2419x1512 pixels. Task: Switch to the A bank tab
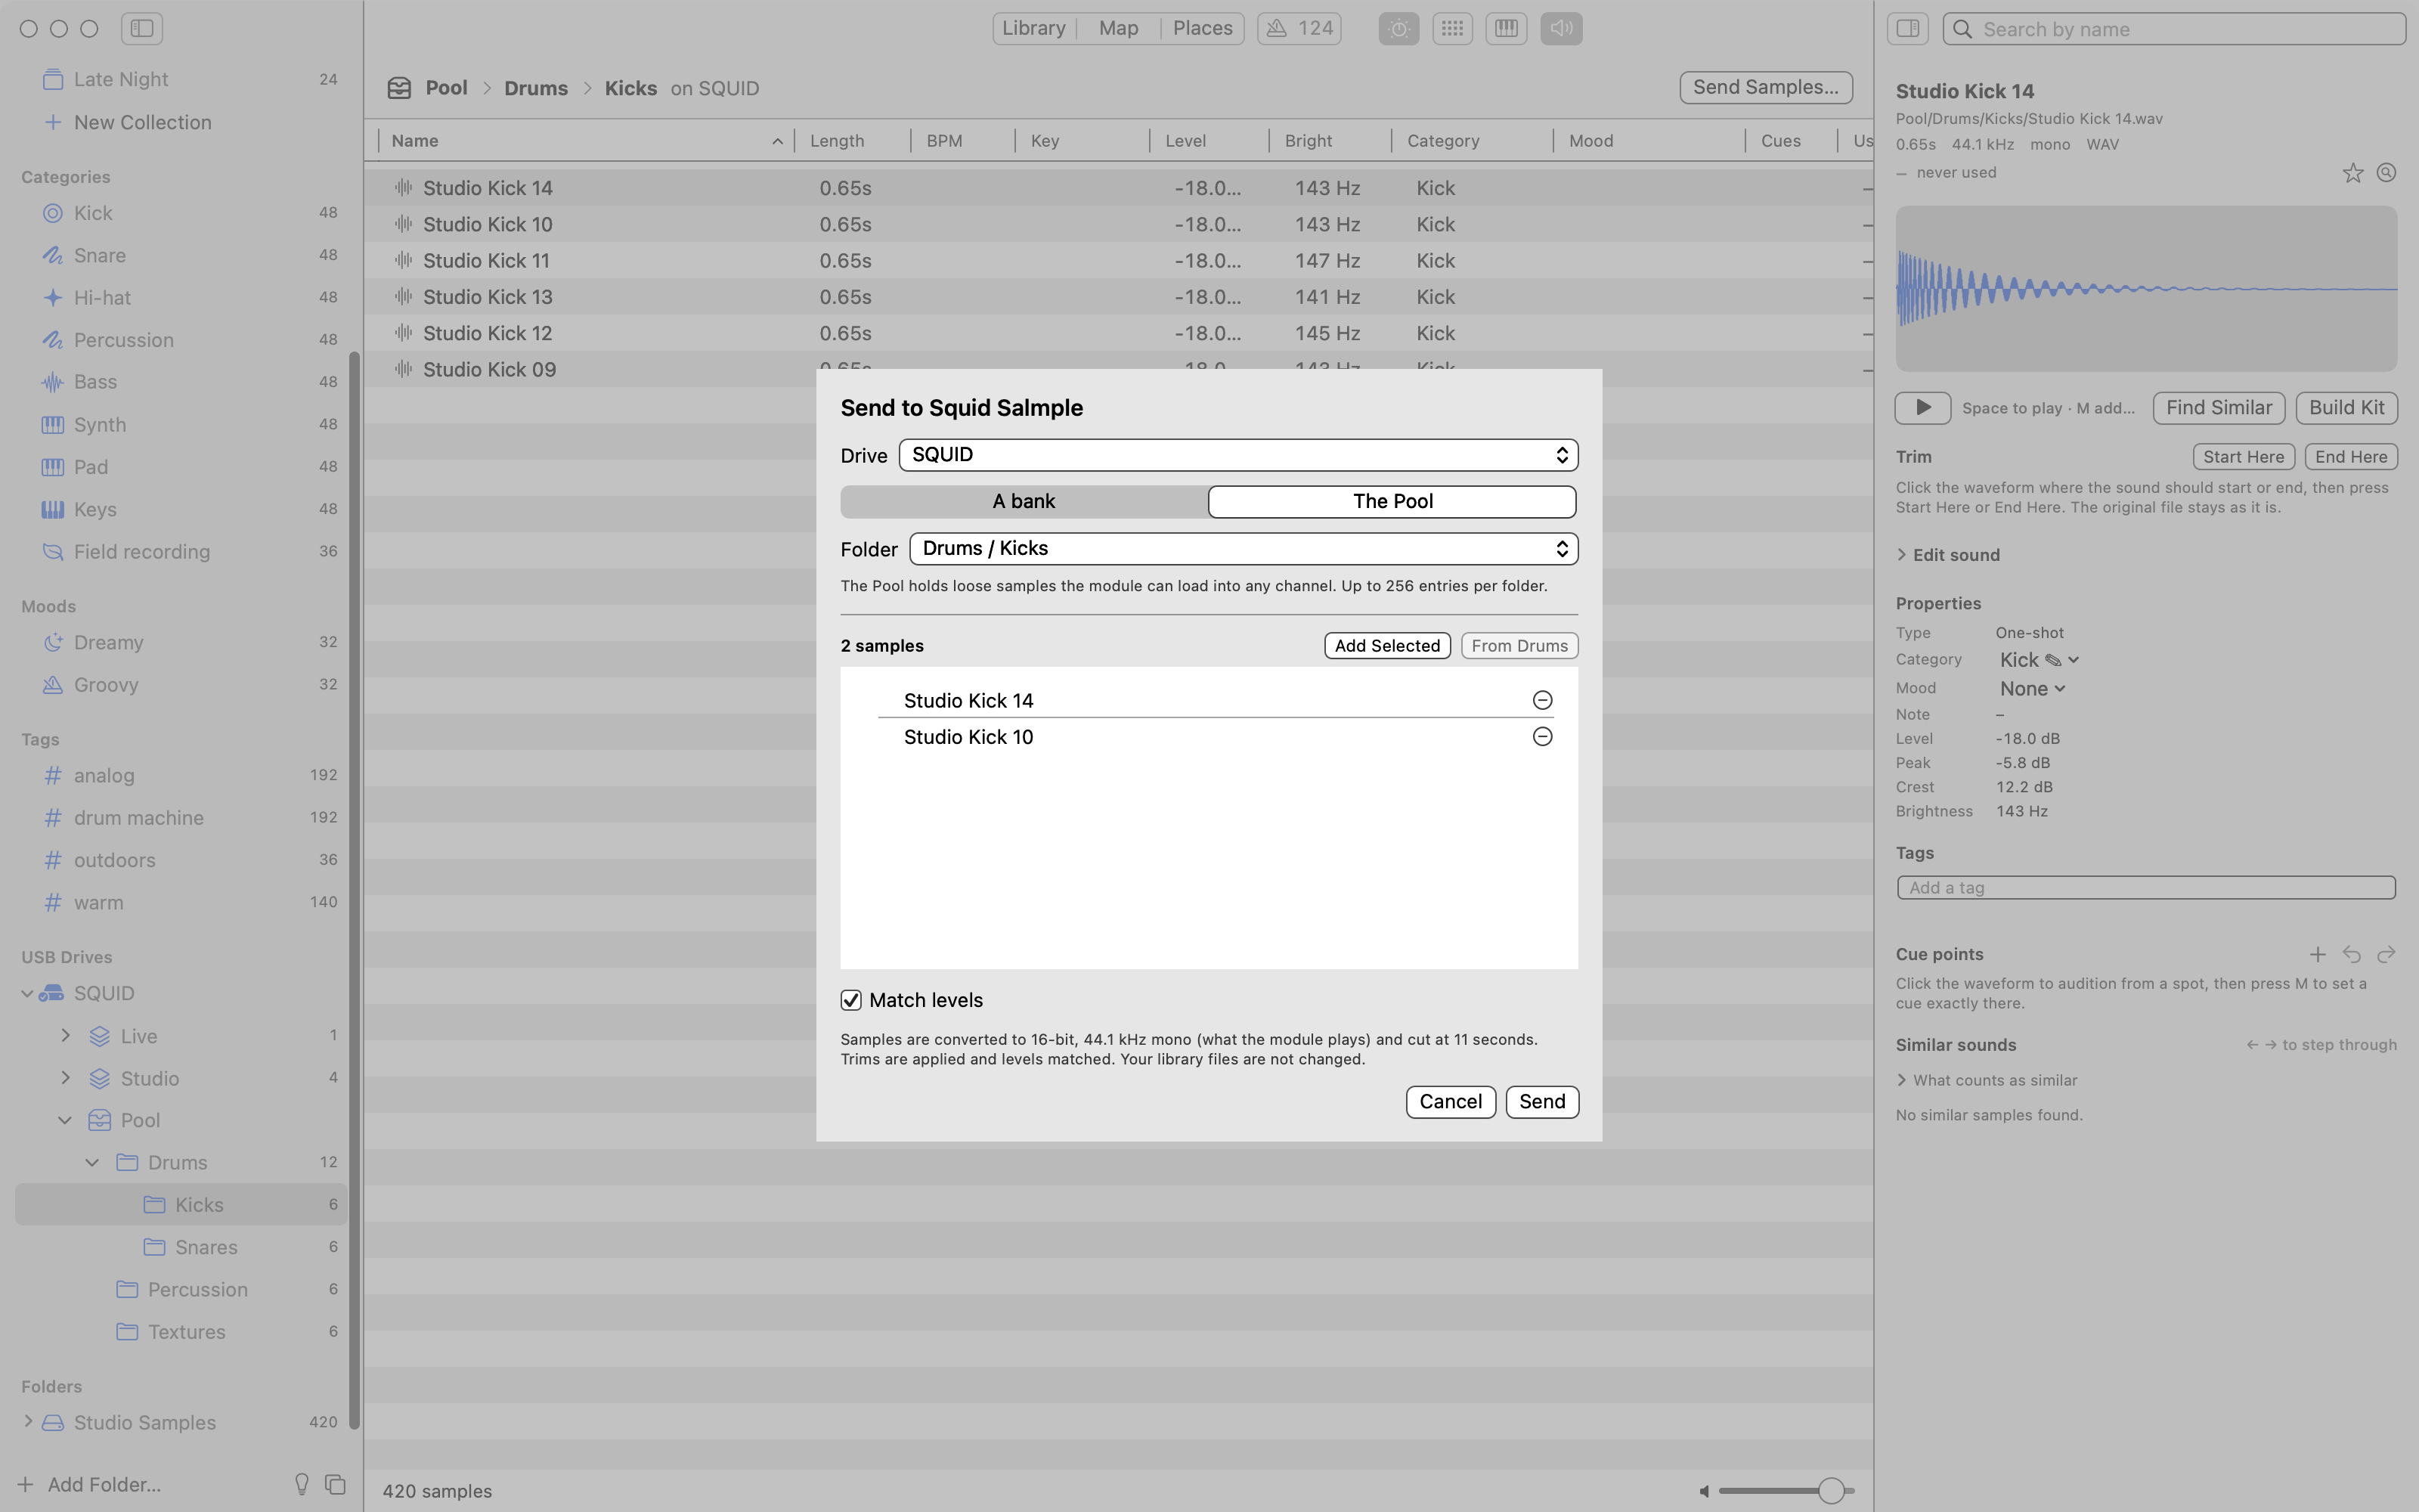click(1024, 502)
